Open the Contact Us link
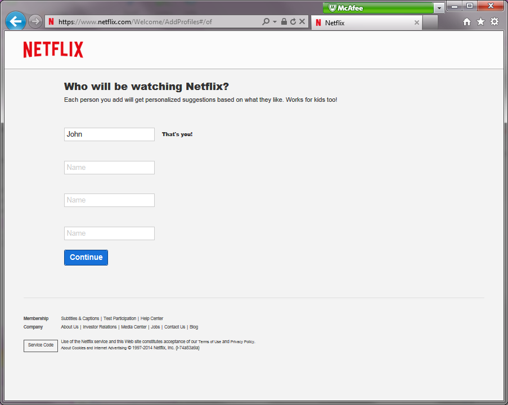This screenshot has width=508, height=405. (174, 327)
